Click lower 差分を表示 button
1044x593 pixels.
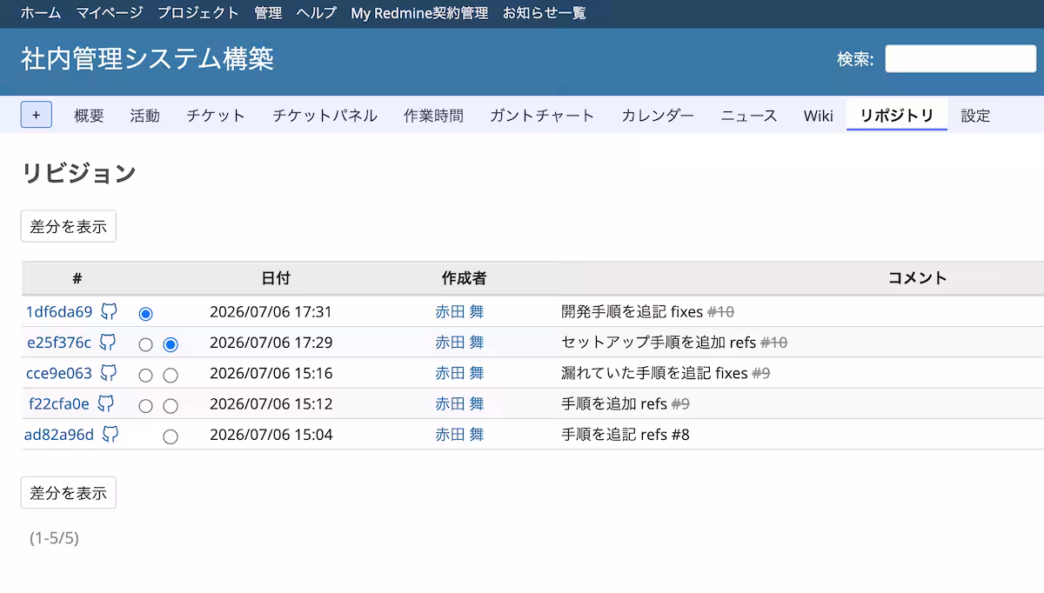69,492
